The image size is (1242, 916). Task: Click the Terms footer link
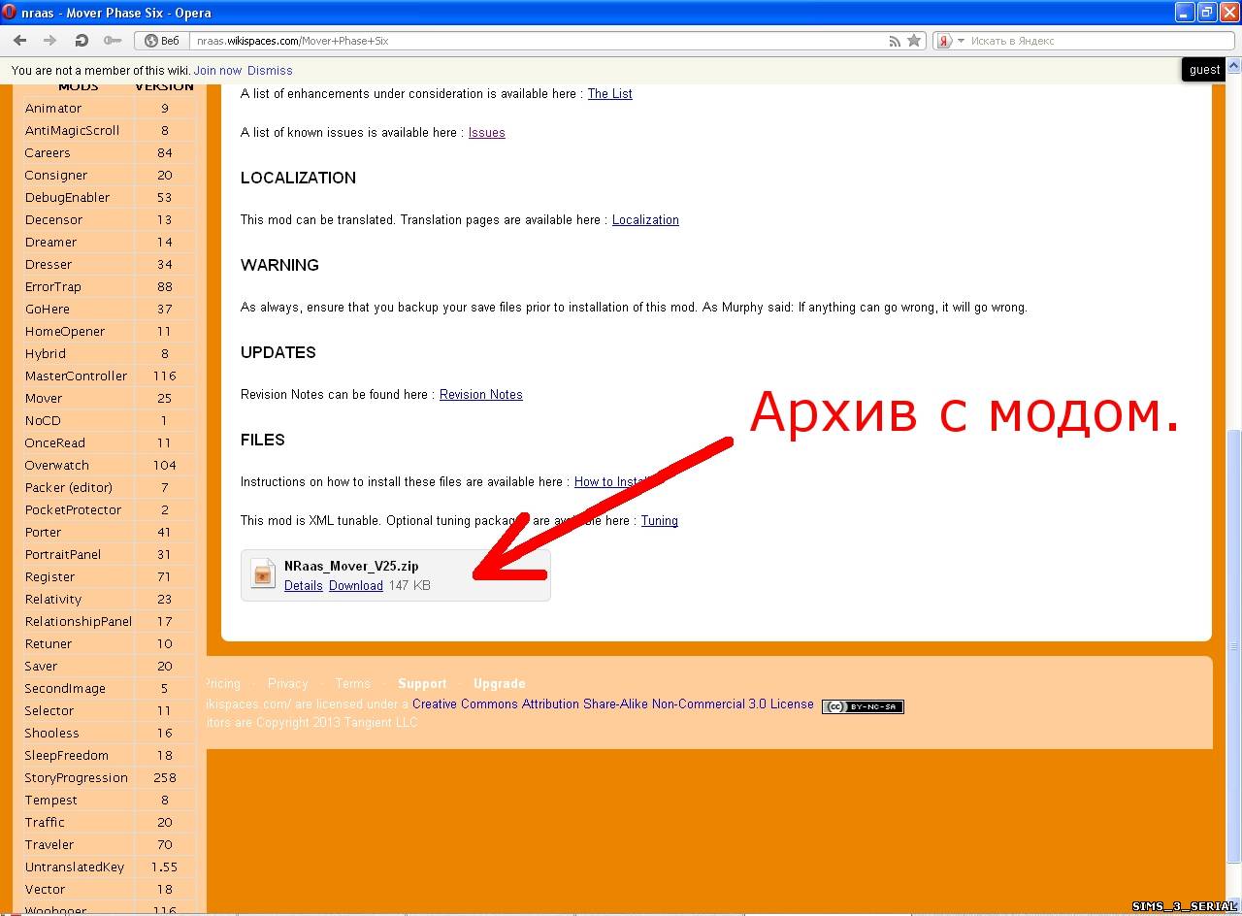click(x=353, y=683)
